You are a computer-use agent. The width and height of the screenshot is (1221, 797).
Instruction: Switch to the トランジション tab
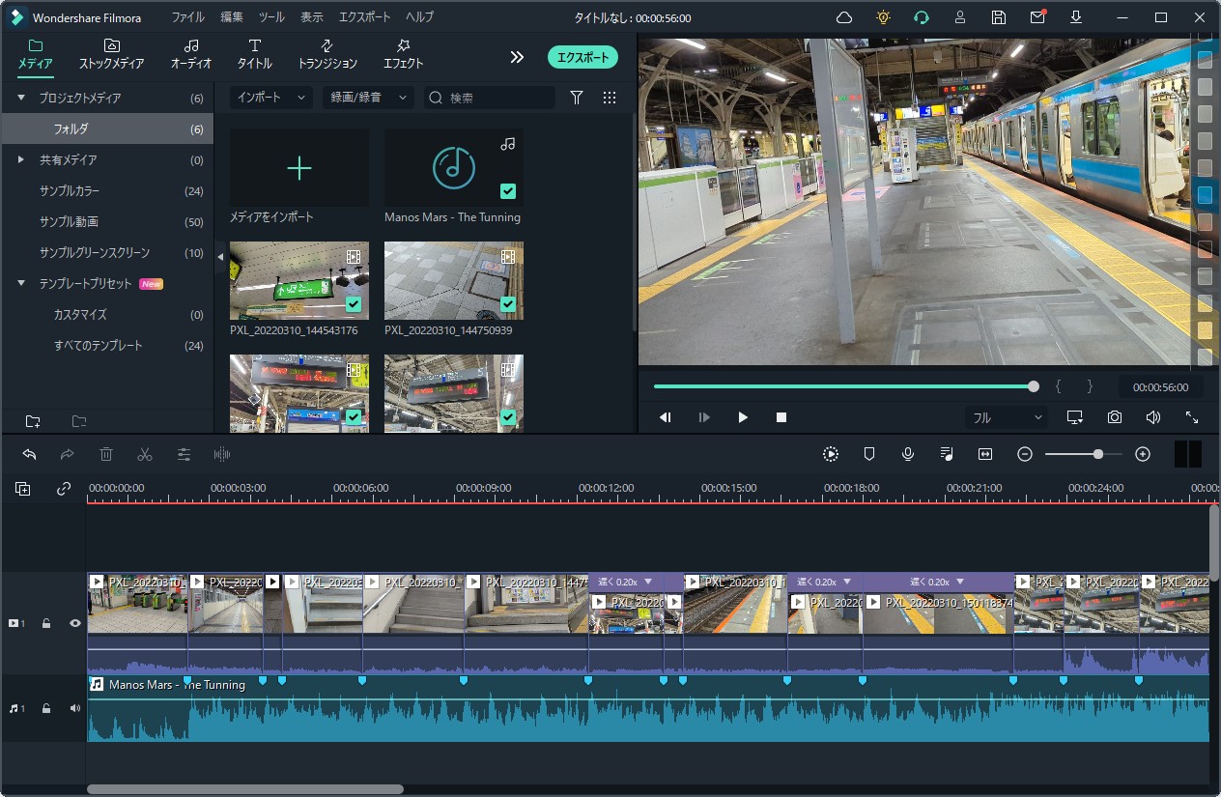(x=327, y=54)
